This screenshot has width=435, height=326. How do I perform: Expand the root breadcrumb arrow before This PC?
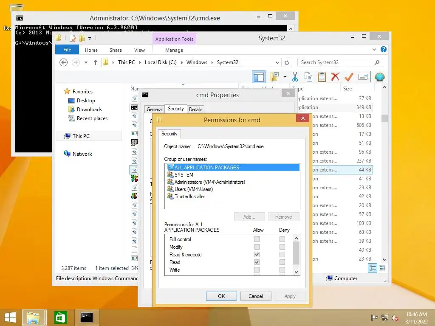[x=113, y=62]
